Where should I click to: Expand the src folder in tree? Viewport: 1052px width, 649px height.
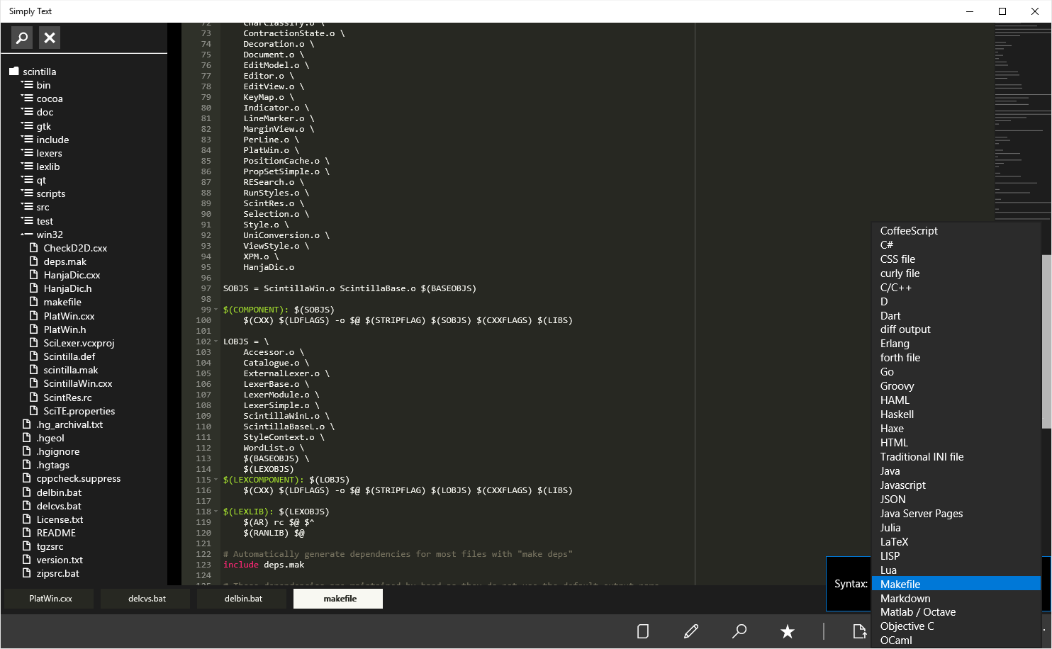click(x=27, y=207)
